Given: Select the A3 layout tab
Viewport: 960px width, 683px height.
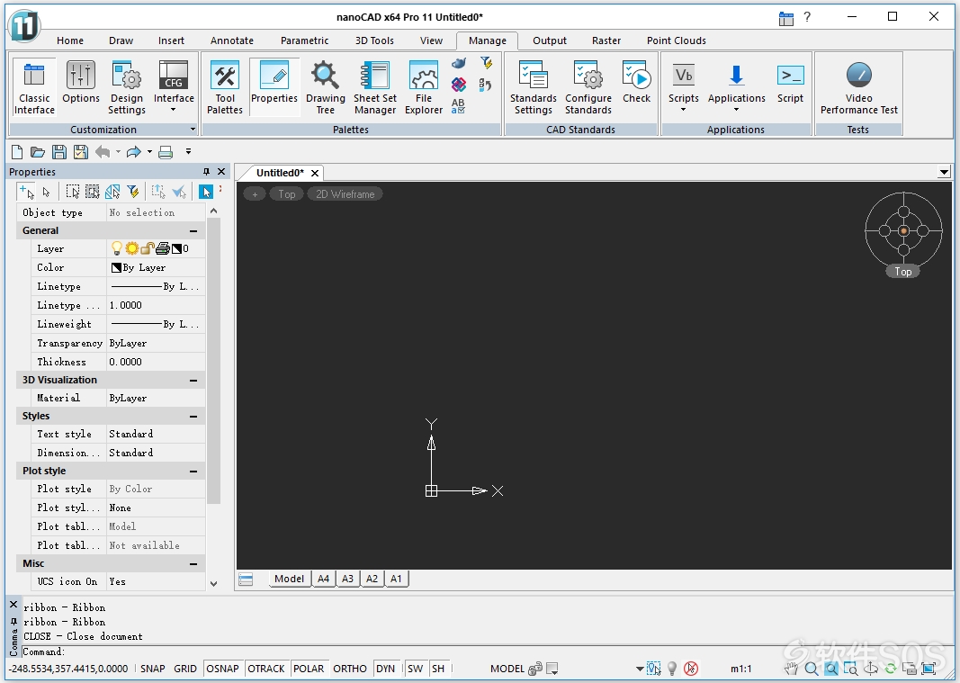Looking at the screenshot, I should 347,579.
